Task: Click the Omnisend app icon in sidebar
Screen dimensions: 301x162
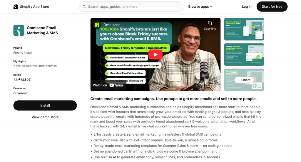Action: [19, 30]
